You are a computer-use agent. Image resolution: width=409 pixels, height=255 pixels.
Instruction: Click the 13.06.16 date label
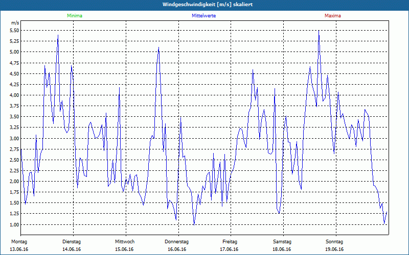pos(19,249)
